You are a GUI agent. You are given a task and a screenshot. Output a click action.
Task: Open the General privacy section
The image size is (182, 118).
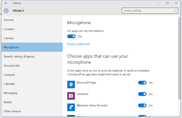pyautogui.click(x=9, y=20)
